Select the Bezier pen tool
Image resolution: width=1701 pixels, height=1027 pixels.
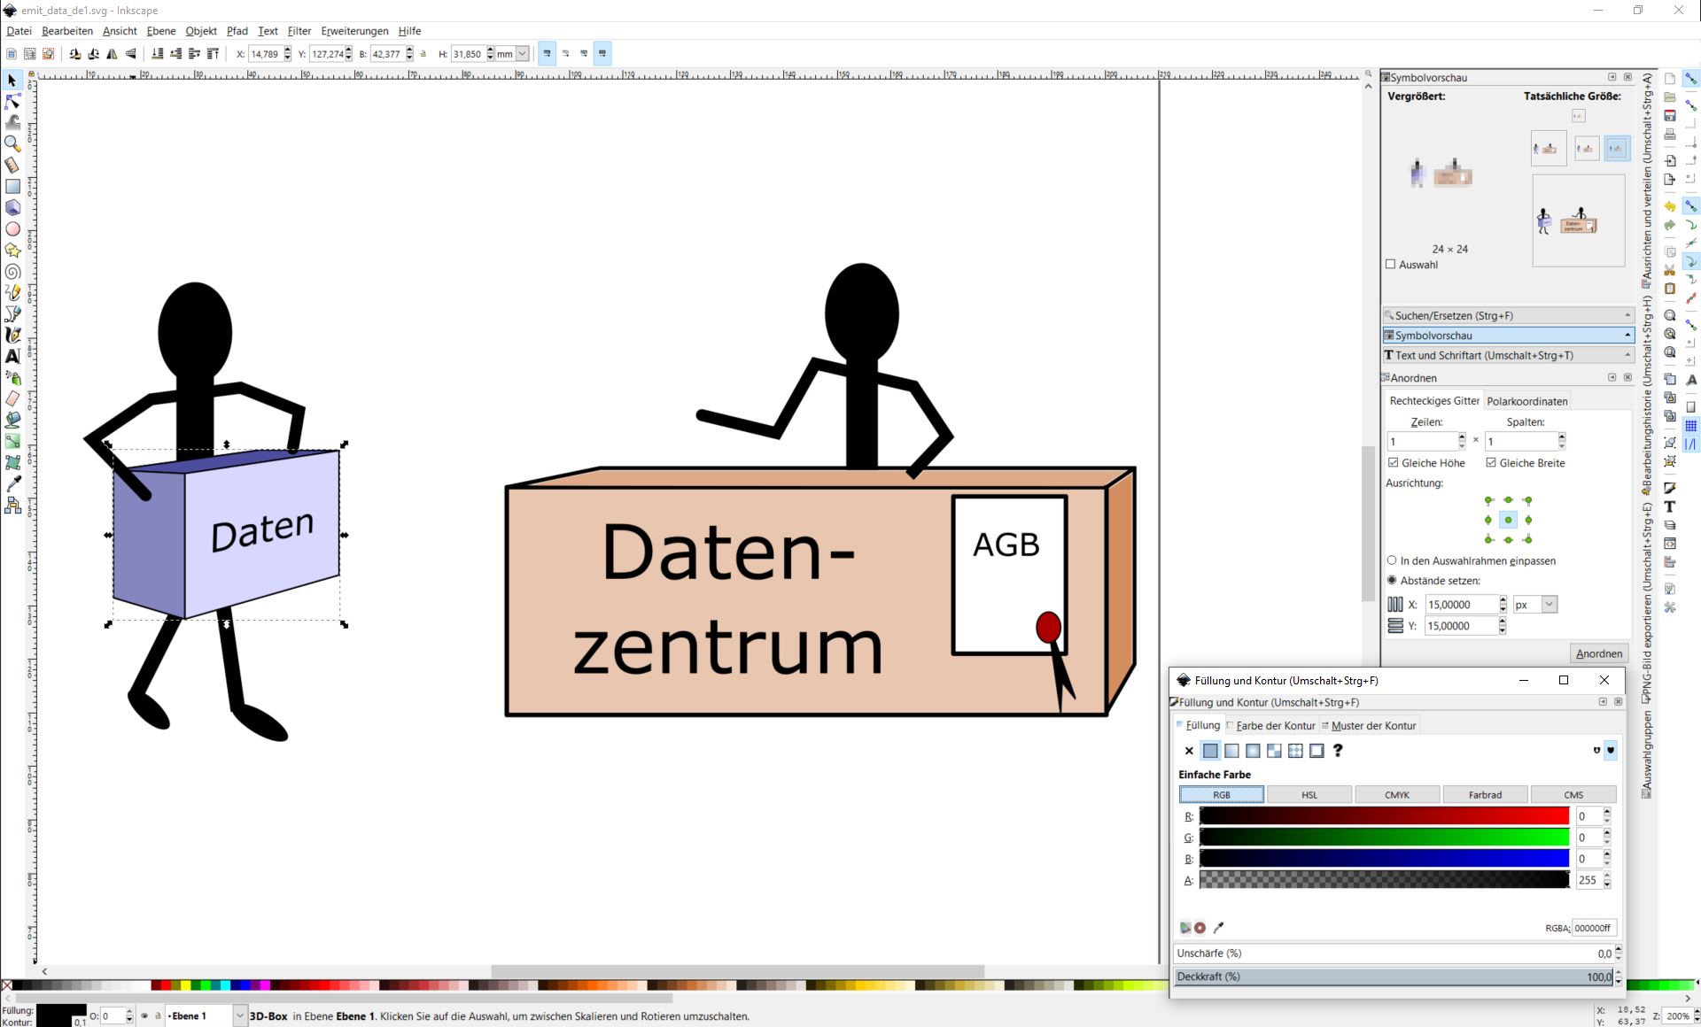[12, 313]
